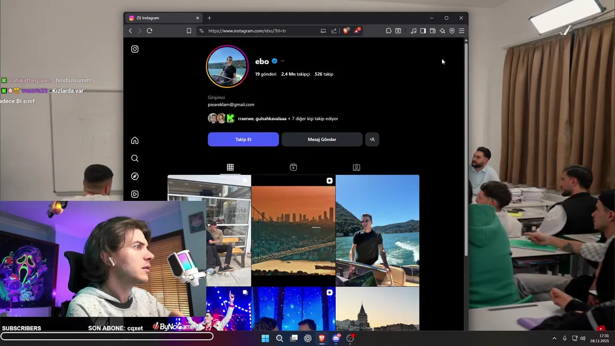
Task: Switch to posts grid tab
Action: click(230, 167)
